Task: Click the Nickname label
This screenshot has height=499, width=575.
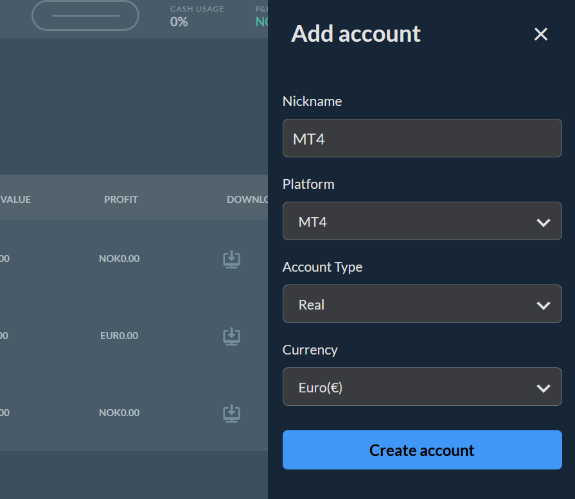Action: click(x=312, y=101)
